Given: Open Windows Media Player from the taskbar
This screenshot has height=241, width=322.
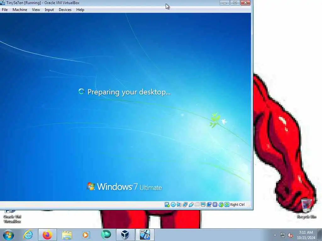Looking at the screenshot, I should coord(86,235).
